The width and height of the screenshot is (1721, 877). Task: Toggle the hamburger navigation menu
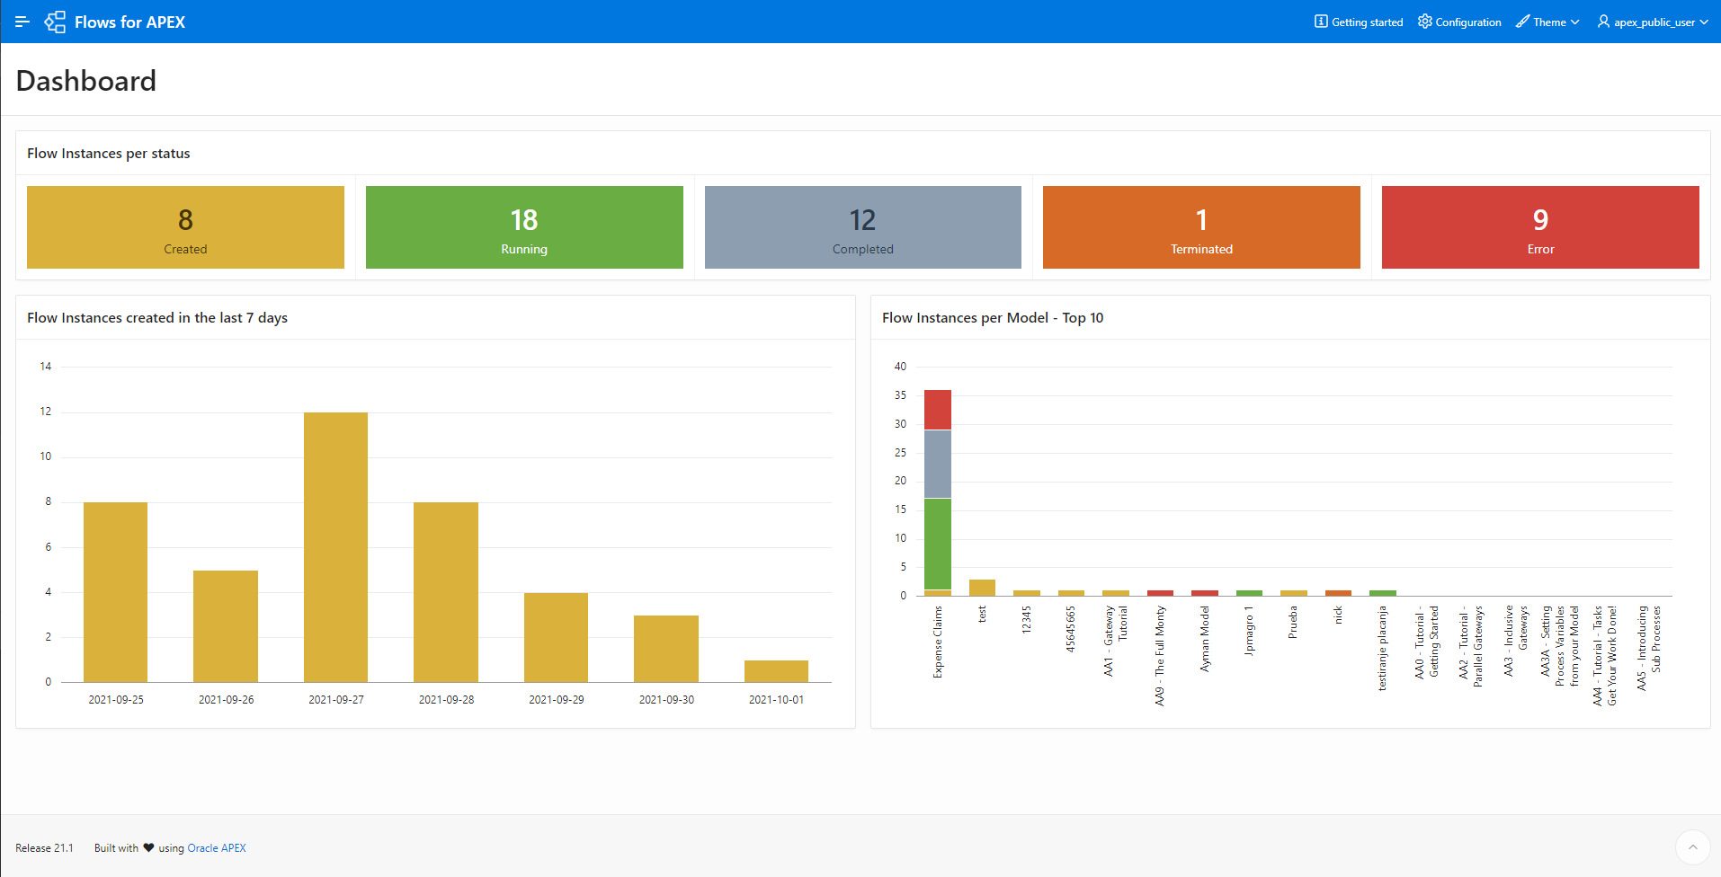[22, 22]
